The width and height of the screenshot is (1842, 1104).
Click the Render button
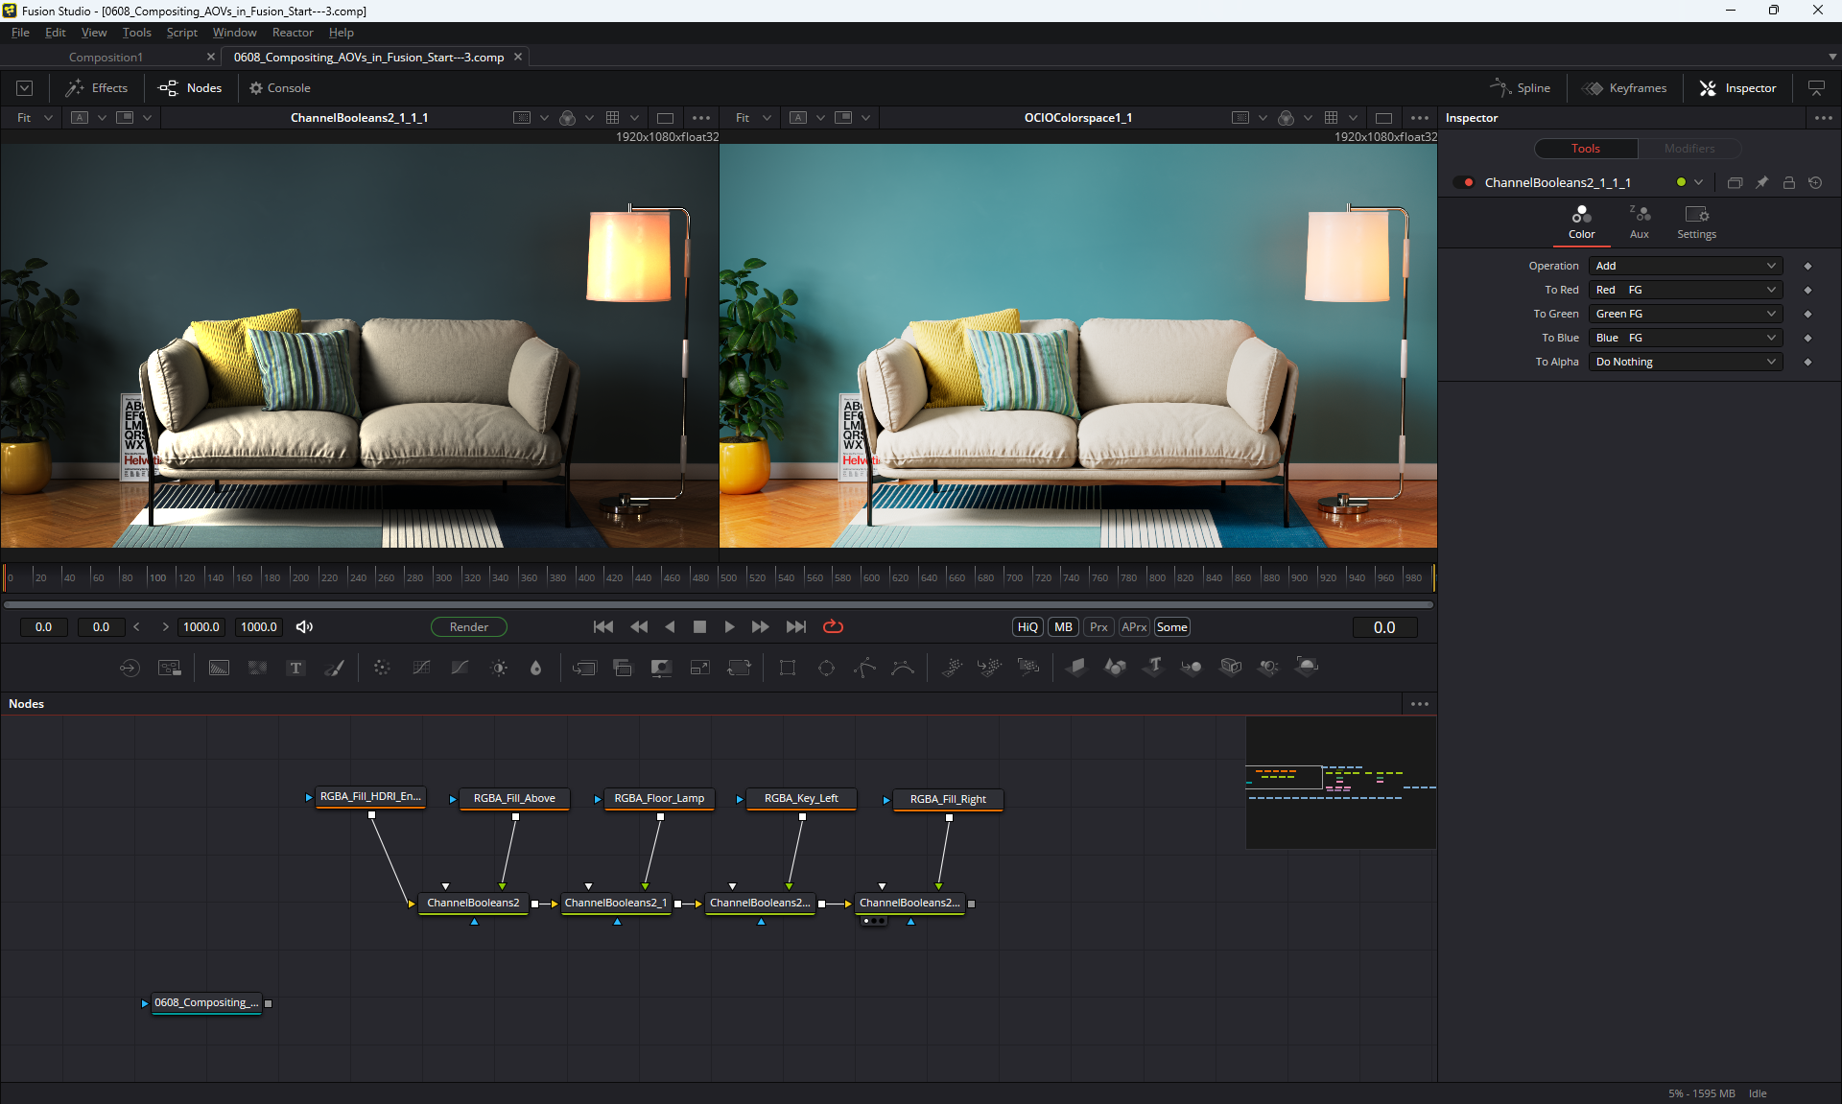click(468, 627)
